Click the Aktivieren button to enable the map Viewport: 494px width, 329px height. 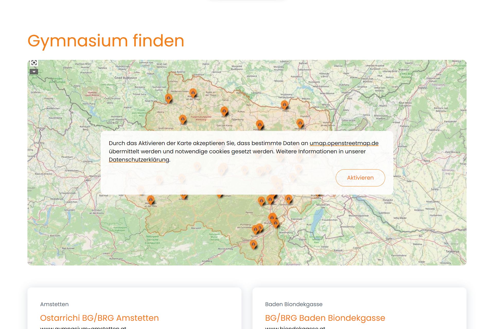tap(360, 178)
